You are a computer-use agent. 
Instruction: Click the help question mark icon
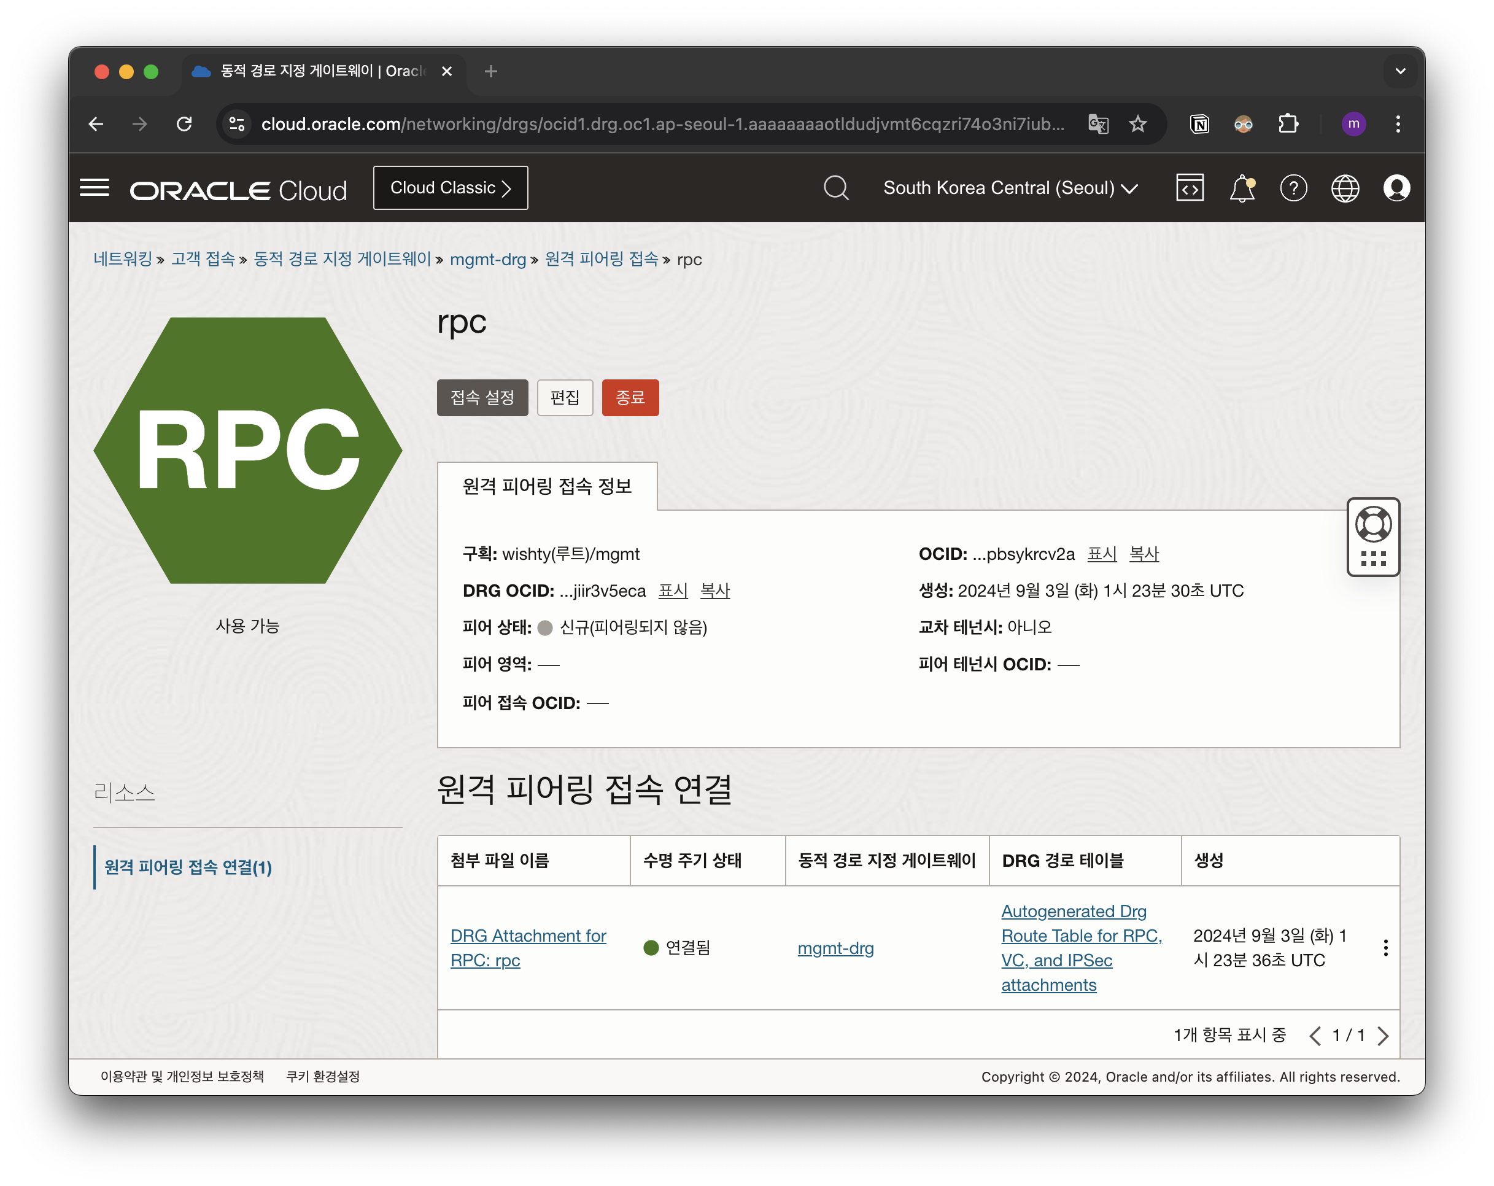(1293, 188)
